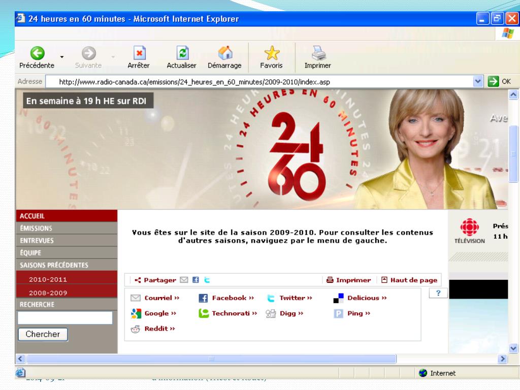Open the ÉMISSIONS menu item
This screenshot has height=390, width=520.
pyautogui.click(x=67, y=228)
